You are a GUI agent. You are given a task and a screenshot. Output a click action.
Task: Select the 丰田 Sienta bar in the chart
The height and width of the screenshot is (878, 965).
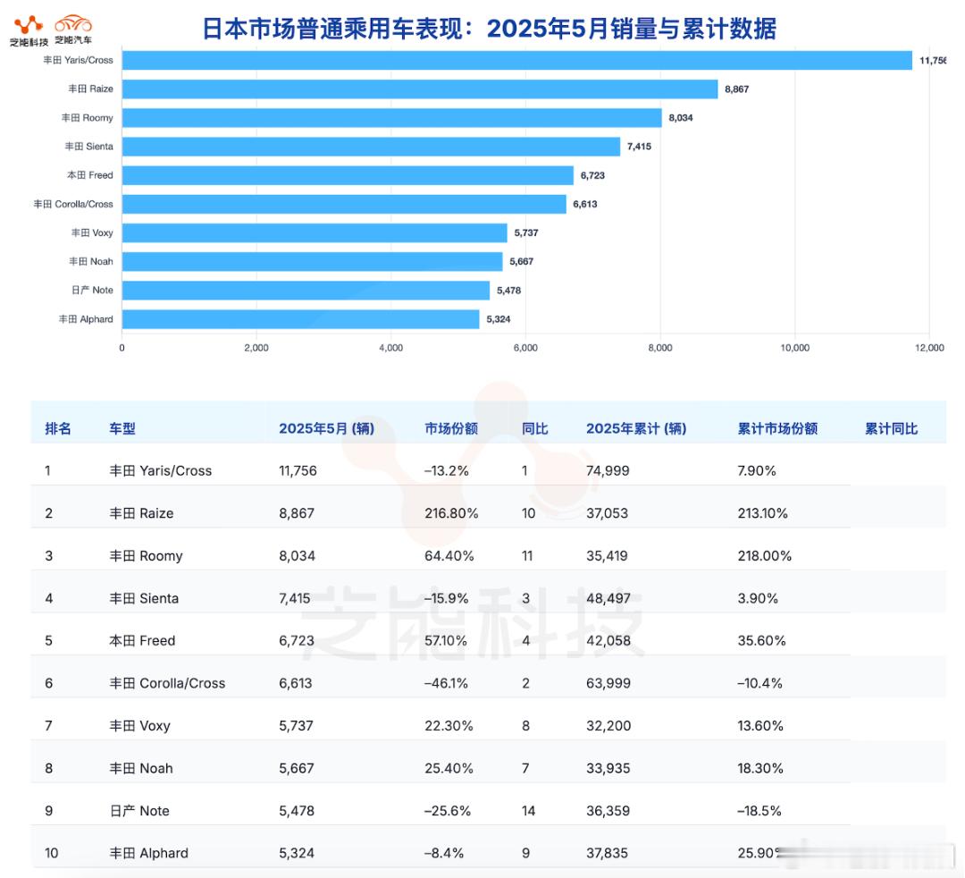click(371, 147)
